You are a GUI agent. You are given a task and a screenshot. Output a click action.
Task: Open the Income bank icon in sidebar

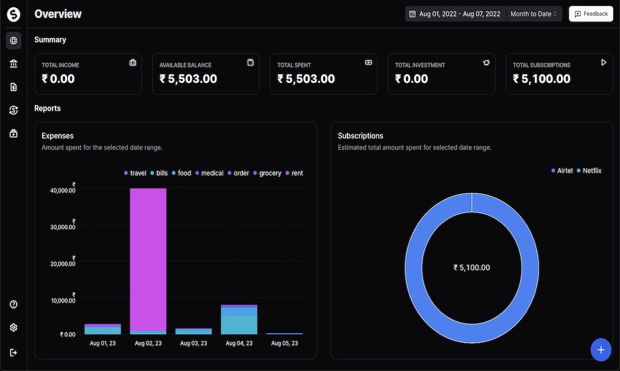click(x=14, y=64)
